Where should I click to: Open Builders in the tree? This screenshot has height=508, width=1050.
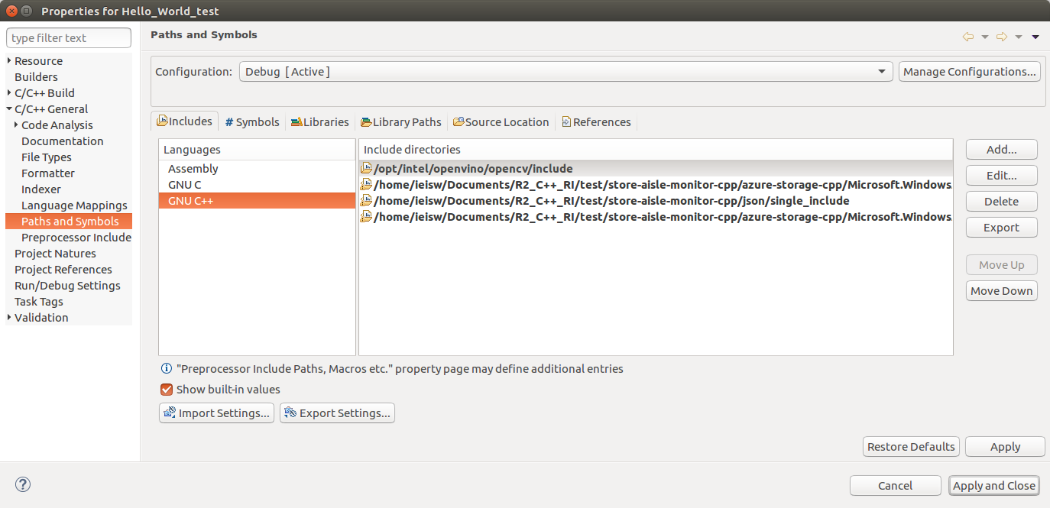[36, 76]
